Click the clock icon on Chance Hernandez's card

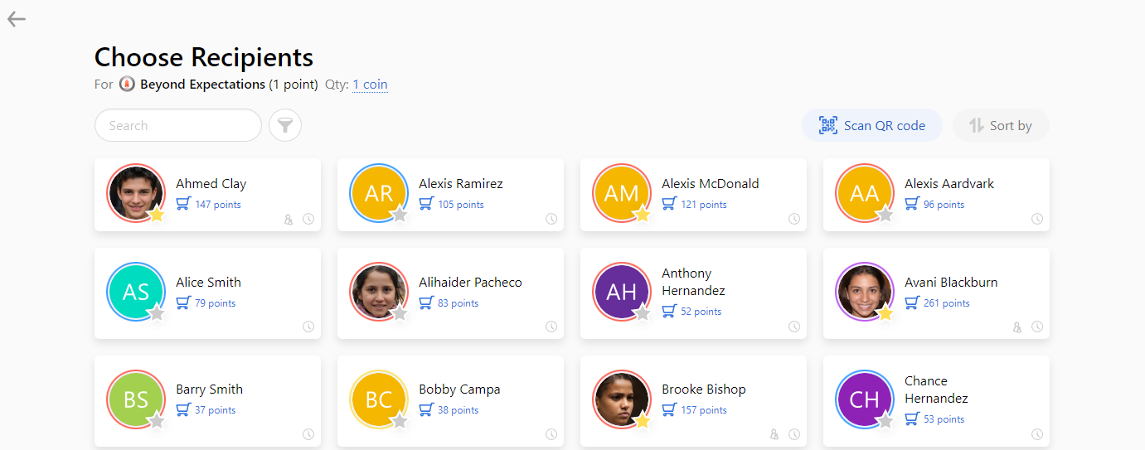pyautogui.click(x=1036, y=434)
